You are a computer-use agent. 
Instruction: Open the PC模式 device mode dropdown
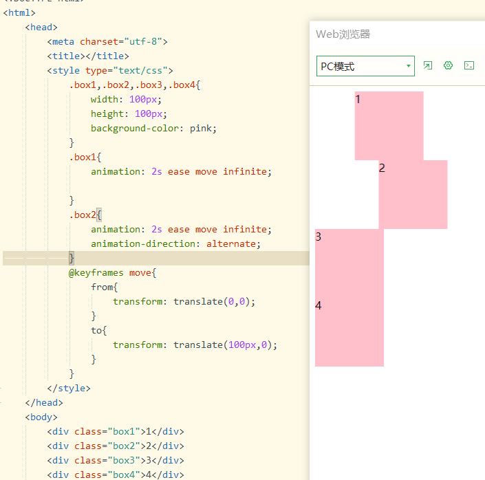(x=365, y=66)
